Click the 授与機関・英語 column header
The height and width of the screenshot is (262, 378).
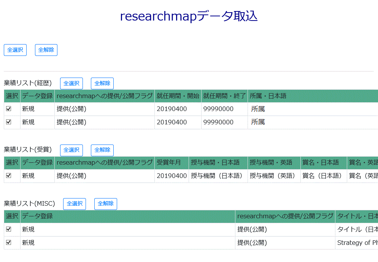[274, 163]
